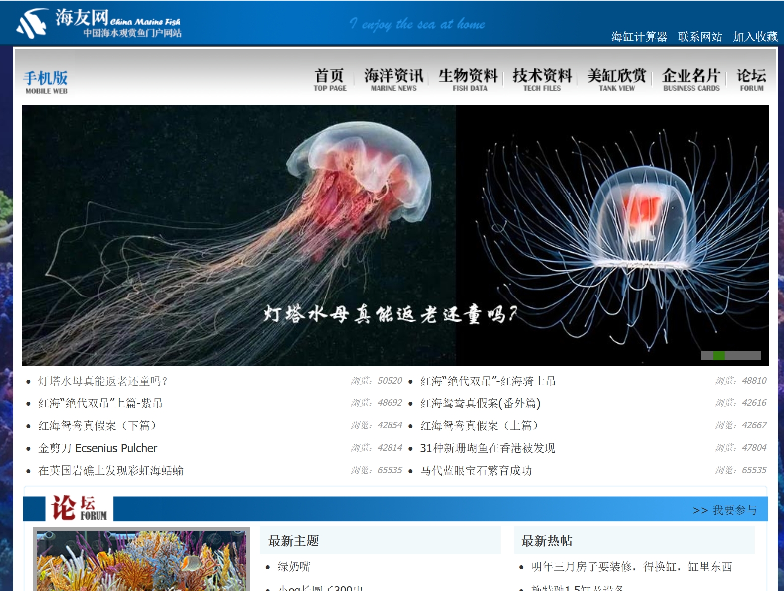The height and width of the screenshot is (591, 784).
Task: Open article 红海“绝代双吊”上篇-紫吊
Action: [100, 403]
